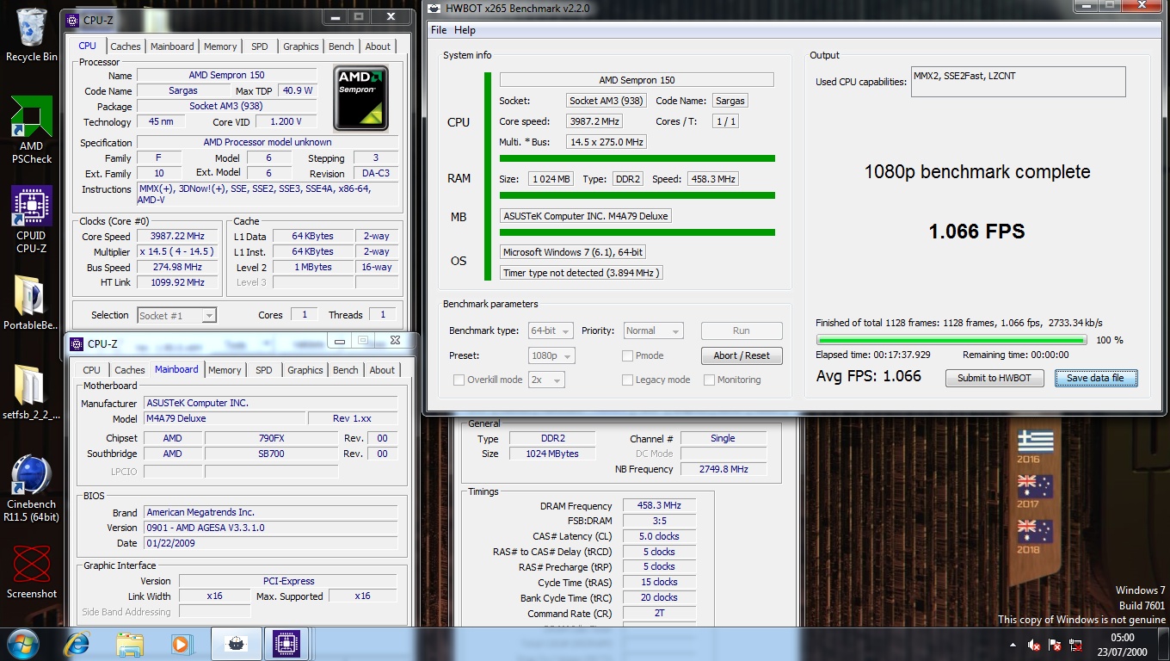Open the Benchmark type 64-bit dropdown

click(551, 330)
